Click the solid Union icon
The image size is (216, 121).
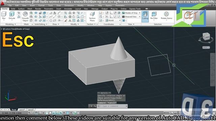pyautogui.click(x=36, y=13)
